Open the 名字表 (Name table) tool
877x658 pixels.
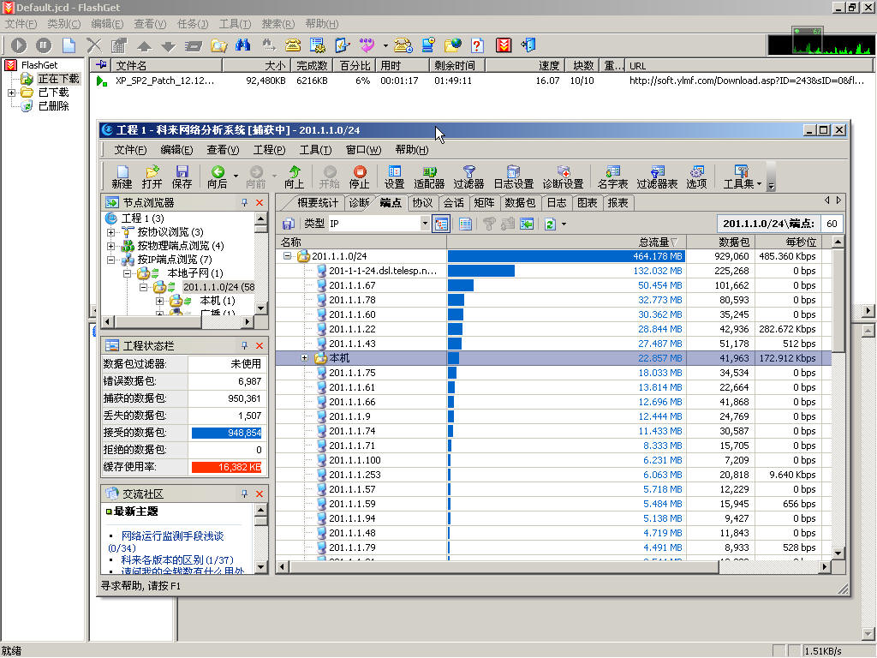tap(612, 176)
